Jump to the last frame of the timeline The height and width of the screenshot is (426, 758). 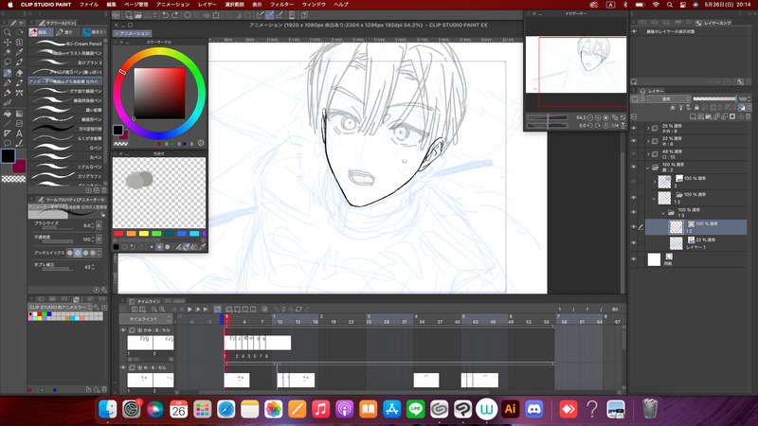point(206,310)
